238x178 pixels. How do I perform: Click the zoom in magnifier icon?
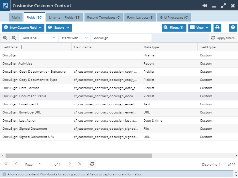[5, 38]
